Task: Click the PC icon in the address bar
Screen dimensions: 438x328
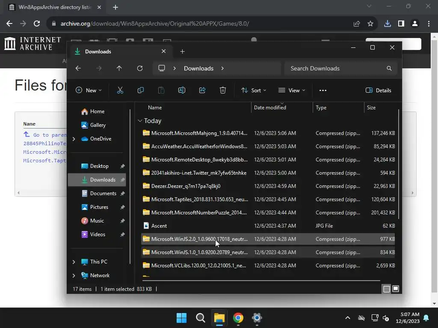Action: [161, 68]
